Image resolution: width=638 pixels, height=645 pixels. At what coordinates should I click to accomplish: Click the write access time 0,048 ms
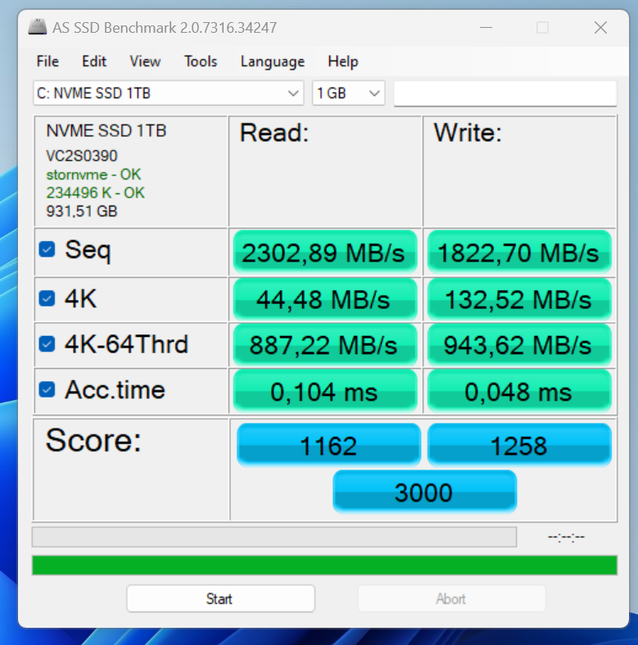519,391
